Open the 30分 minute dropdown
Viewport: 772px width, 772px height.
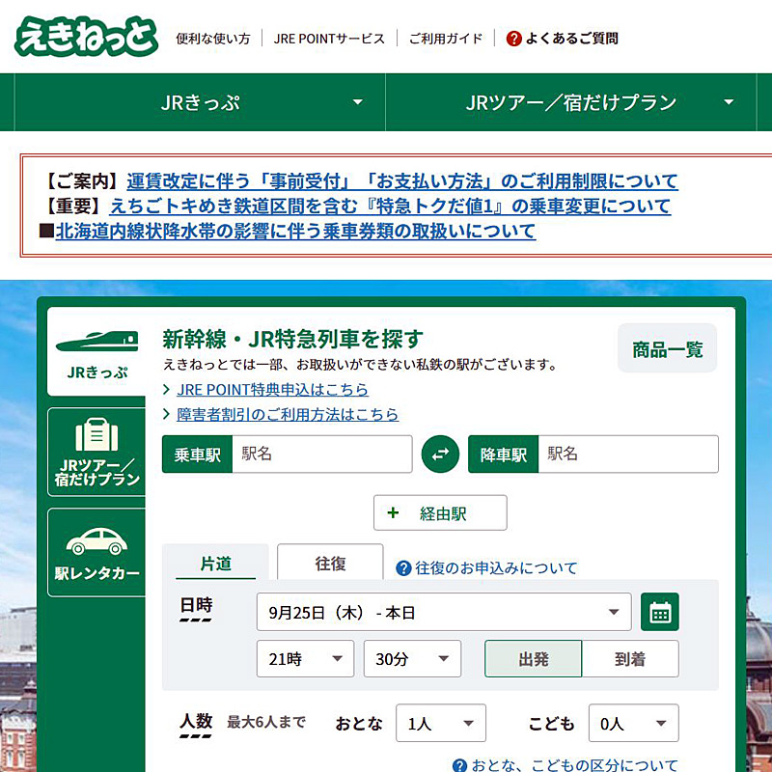(x=412, y=659)
